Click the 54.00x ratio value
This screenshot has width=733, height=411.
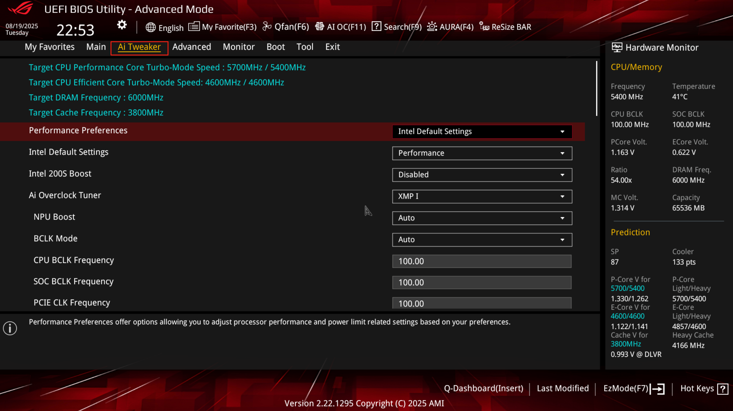(621, 180)
